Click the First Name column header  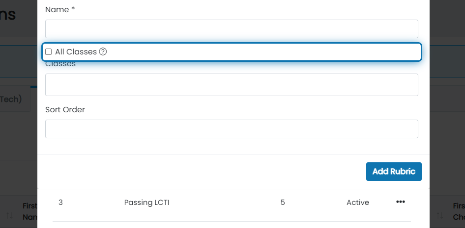pyautogui.click(x=30, y=211)
